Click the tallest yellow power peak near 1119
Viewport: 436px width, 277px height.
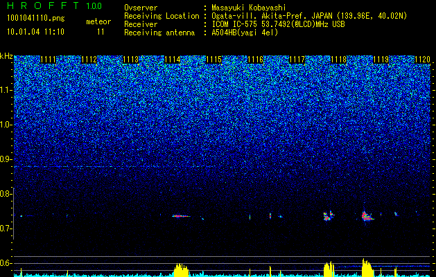click(x=367, y=267)
